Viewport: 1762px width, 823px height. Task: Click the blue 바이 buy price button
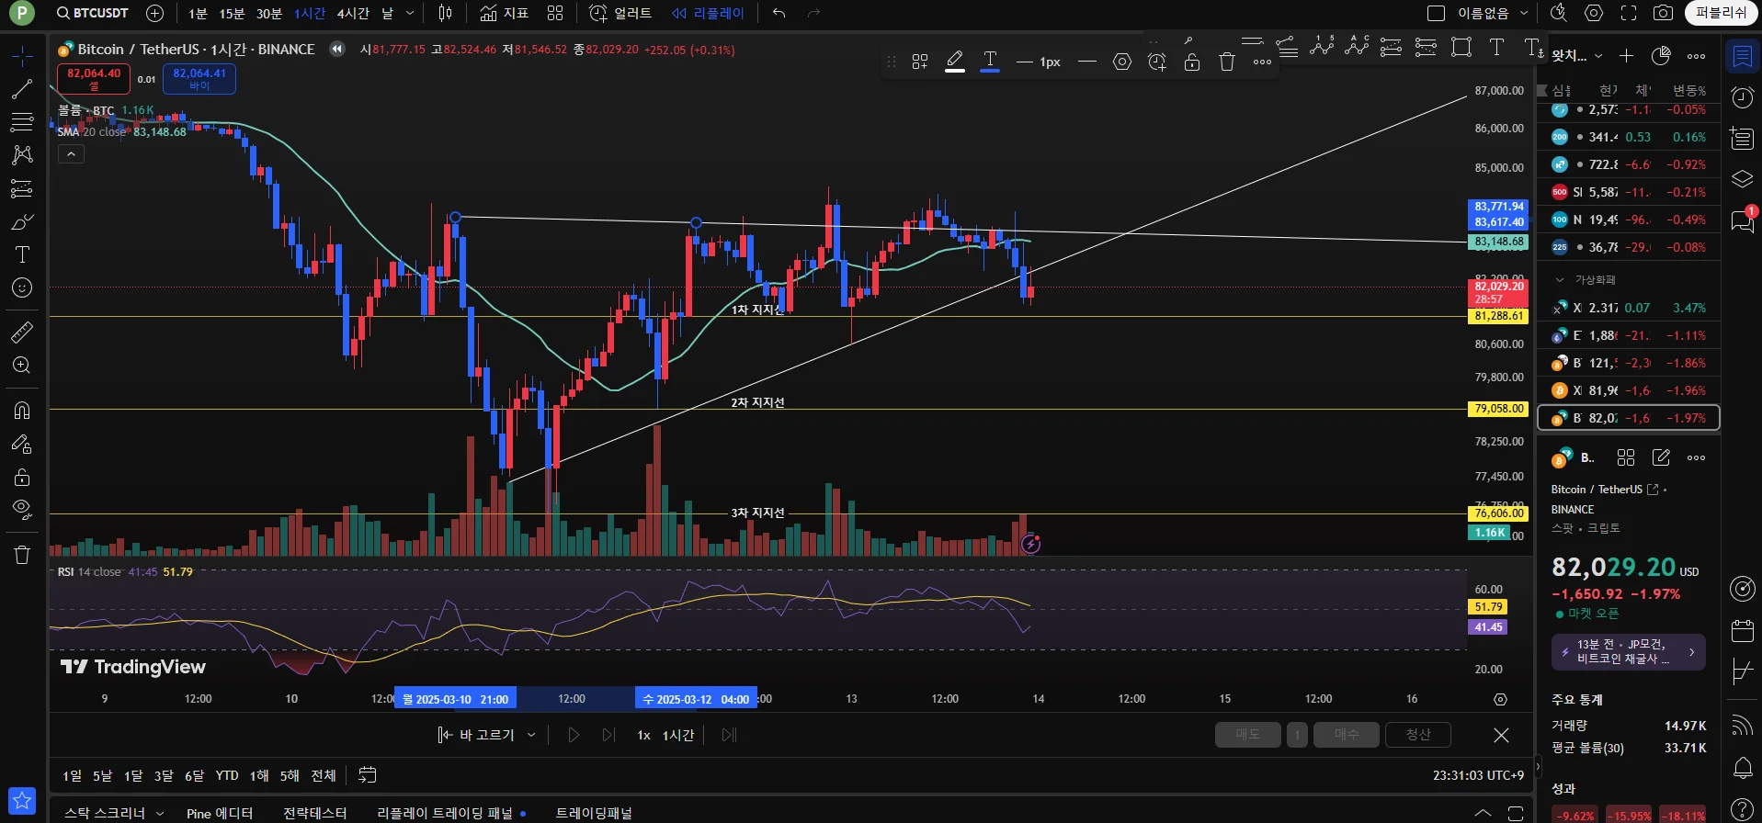199,79
